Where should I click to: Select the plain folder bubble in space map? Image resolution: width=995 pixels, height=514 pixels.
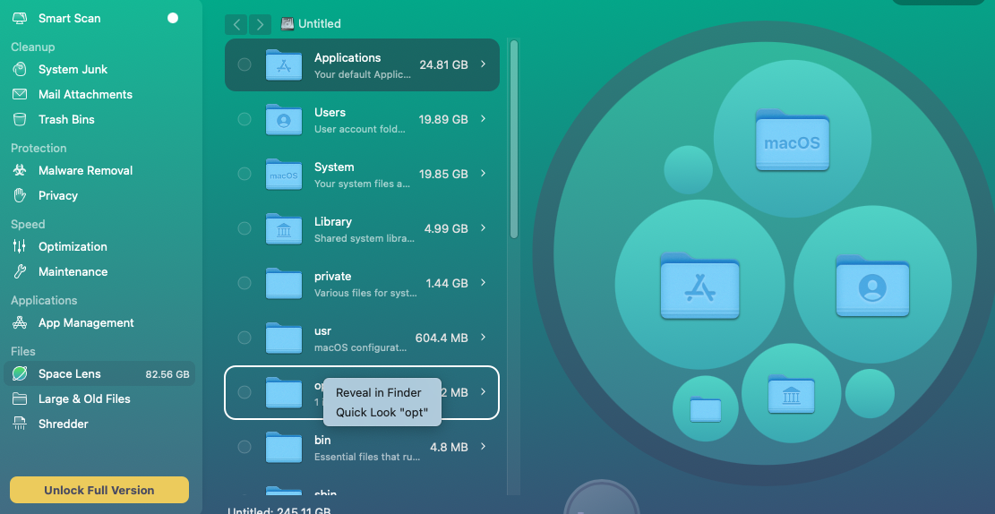tap(706, 409)
